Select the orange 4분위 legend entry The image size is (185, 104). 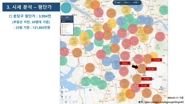(64, 27)
